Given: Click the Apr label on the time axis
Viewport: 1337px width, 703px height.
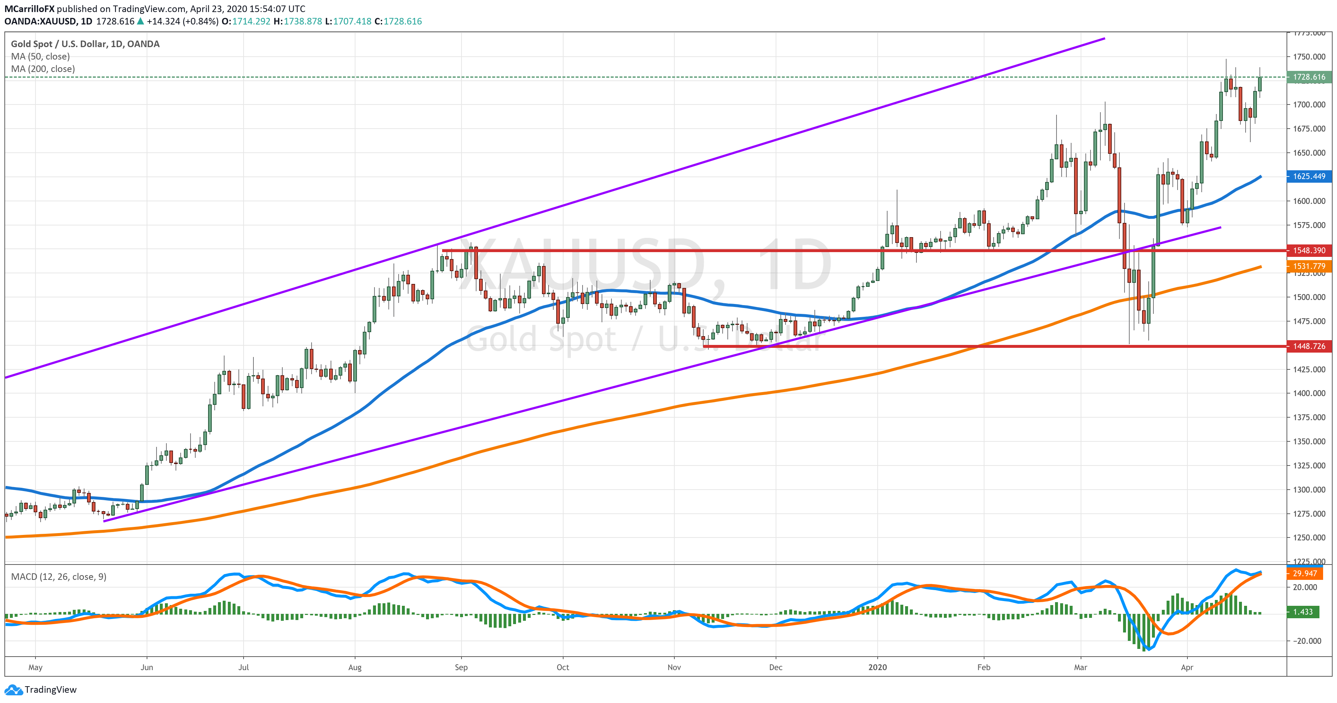Looking at the screenshot, I should pyautogui.click(x=1187, y=667).
